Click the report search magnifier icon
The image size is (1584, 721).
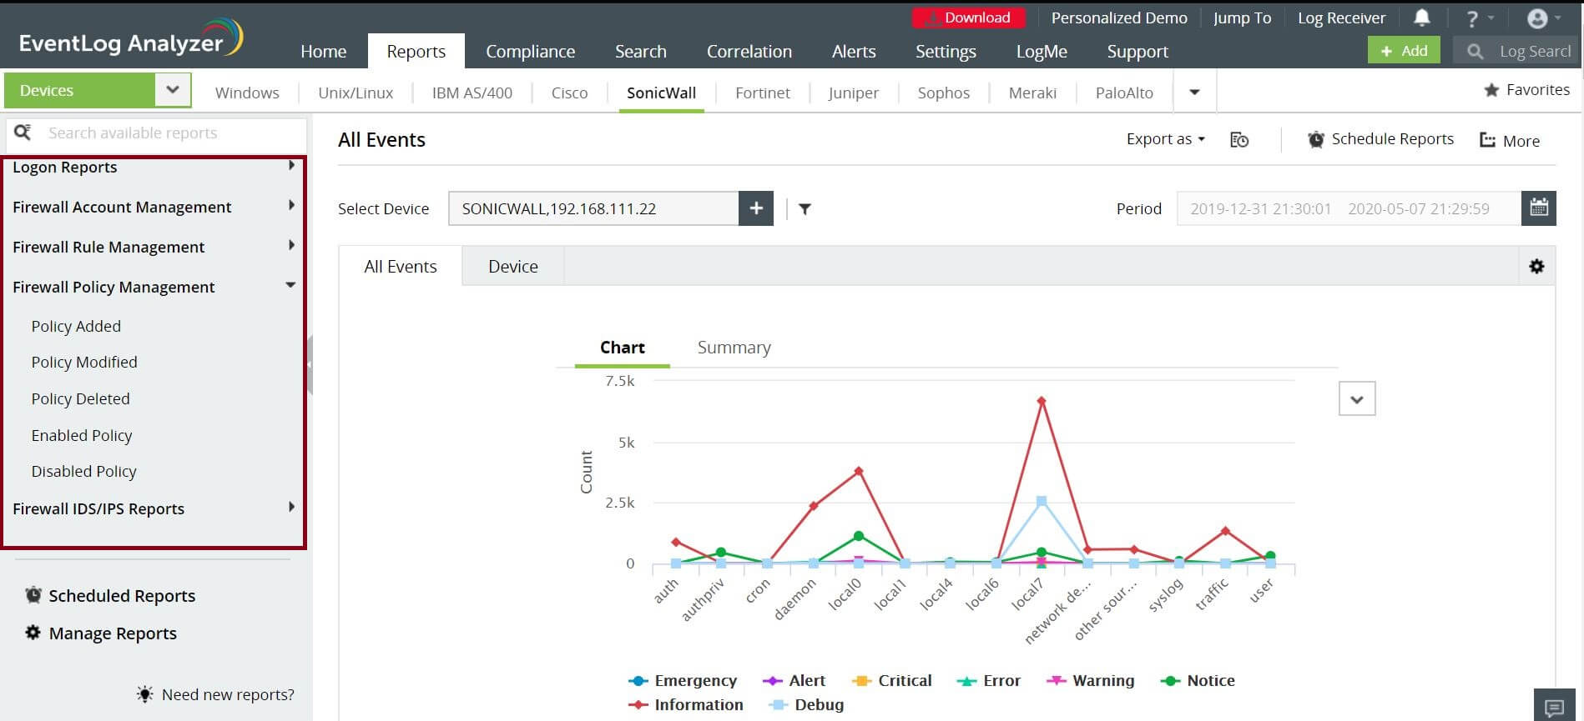click(x=23, y=133)
